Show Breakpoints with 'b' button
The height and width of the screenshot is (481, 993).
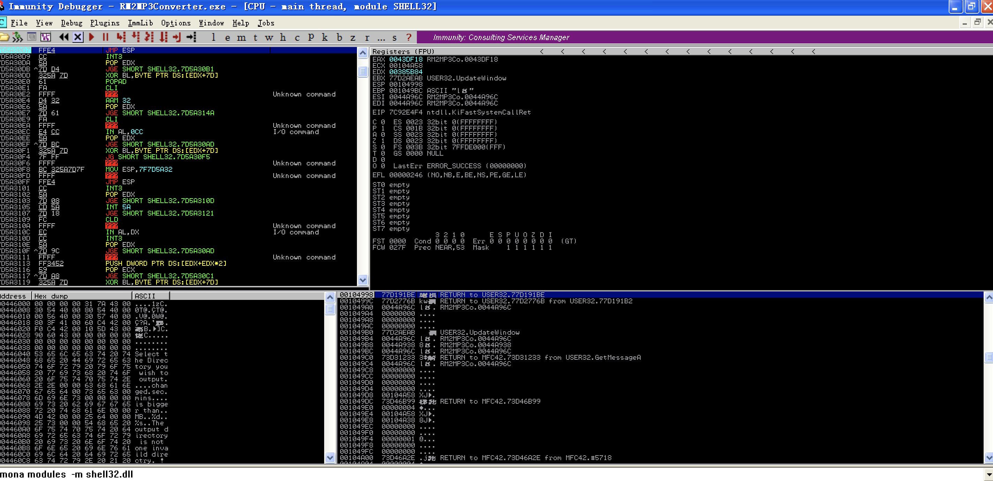point(339,37)
